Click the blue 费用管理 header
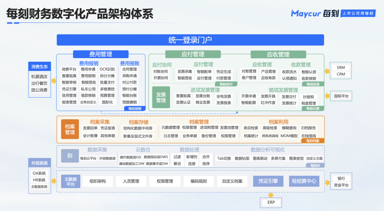Screen dimensions: 384x211 (101, 54)
